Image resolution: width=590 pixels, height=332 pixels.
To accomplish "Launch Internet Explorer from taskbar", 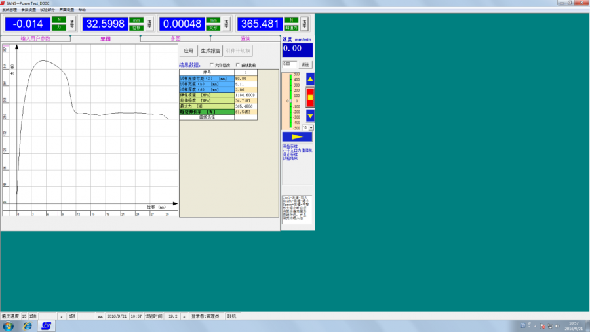I will pyautogui.click(x=28, y=326).
